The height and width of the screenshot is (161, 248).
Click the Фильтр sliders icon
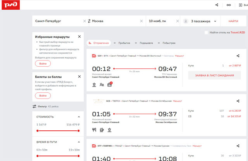pos(34,106)
